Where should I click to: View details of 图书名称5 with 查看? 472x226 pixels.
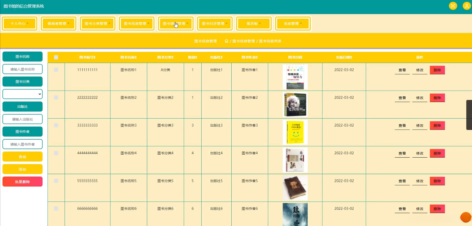pyautogui.click(x=402, y=181)
